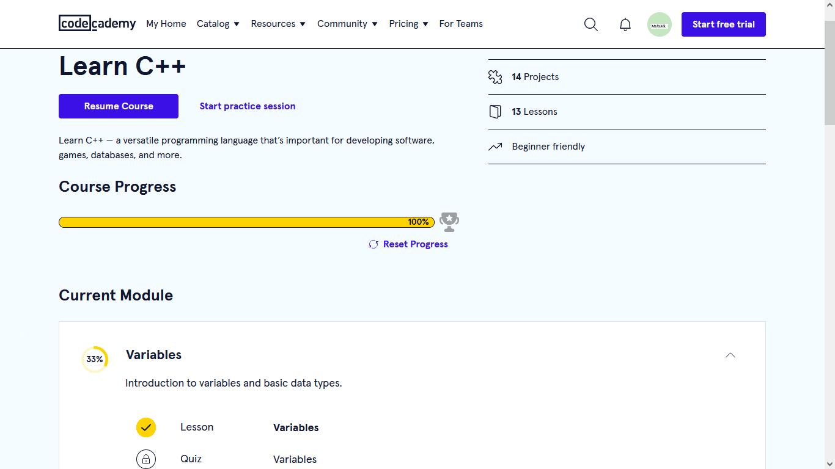Click the Resume Course button
Screen dimensions: 835x469
119,106
